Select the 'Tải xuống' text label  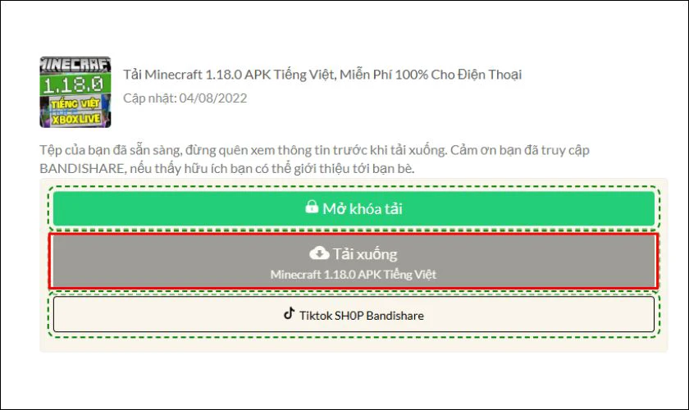pos(364,254)
